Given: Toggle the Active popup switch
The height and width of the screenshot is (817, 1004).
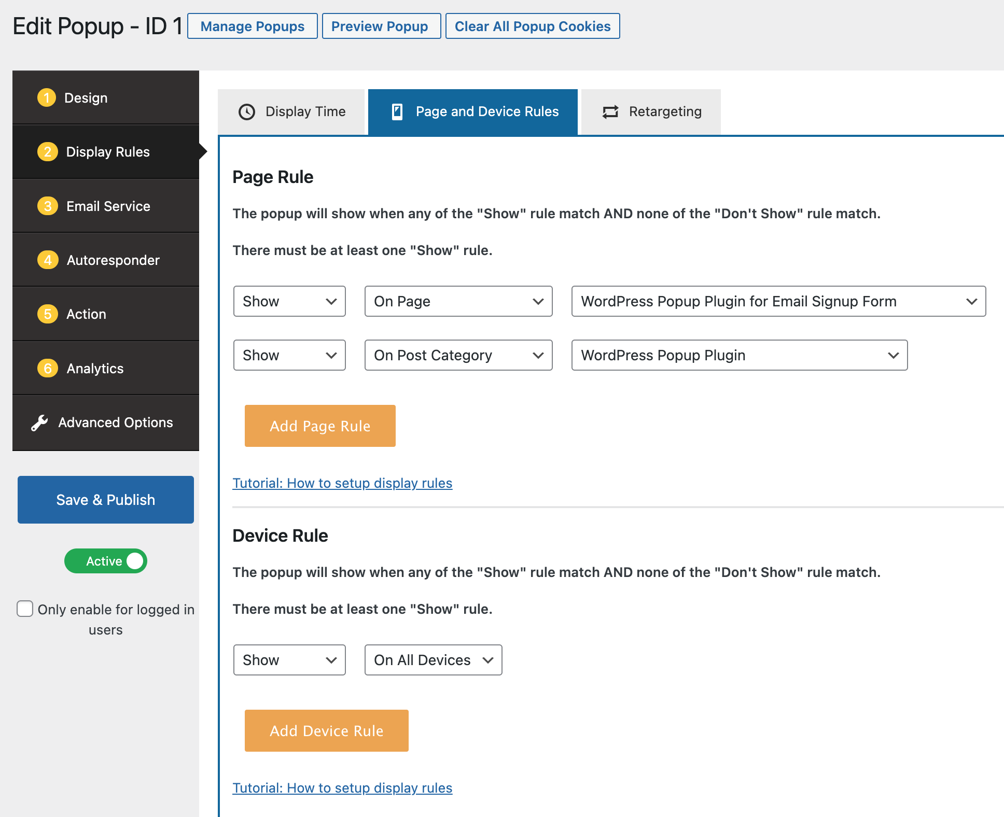Looking at the screenshot, I should [106, 561].
